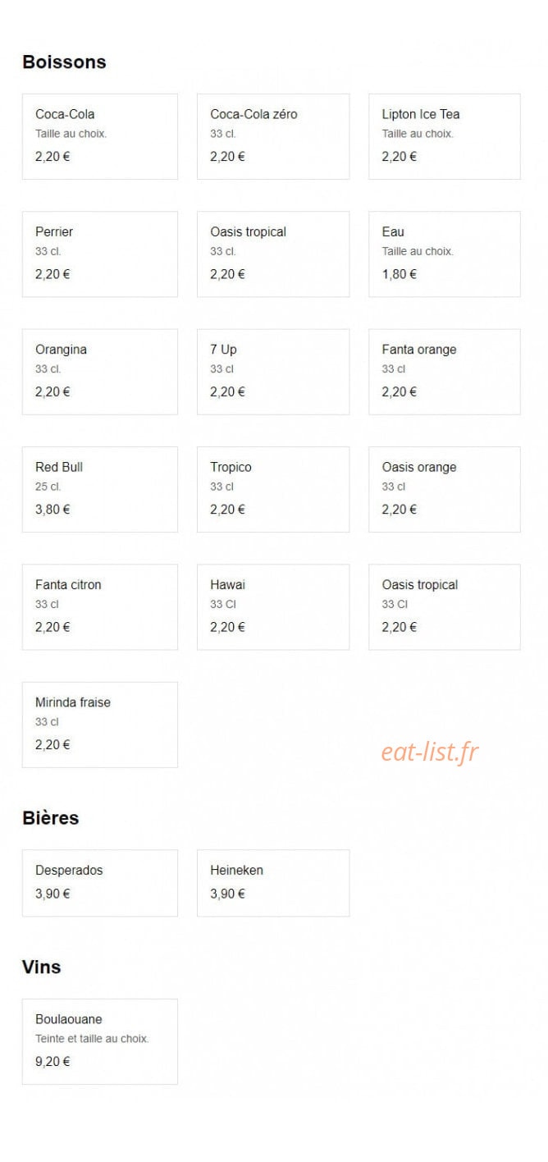Pick the Orangina drink card

click(x=99, y=372)
